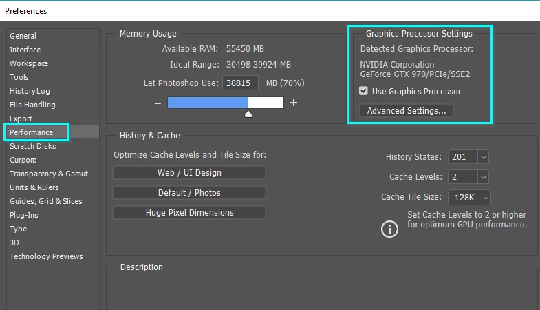Click the info icon near cache tip

(389, 229)
